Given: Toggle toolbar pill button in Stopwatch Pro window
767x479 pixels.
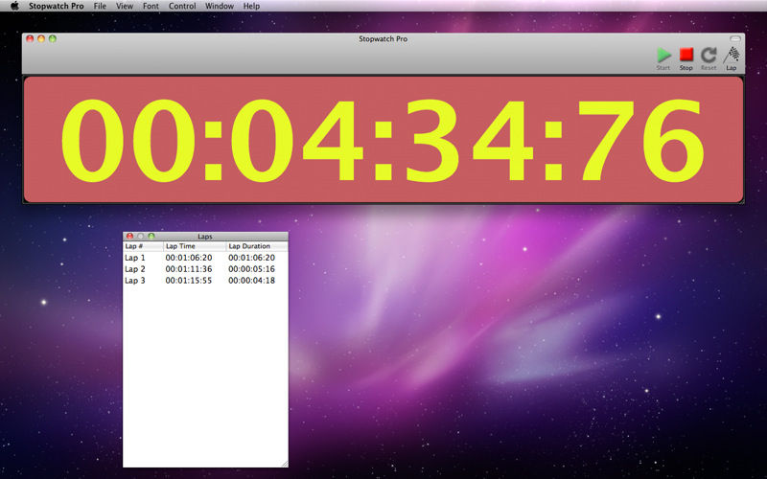Looking at the screenshot, I should coord(735,38).
